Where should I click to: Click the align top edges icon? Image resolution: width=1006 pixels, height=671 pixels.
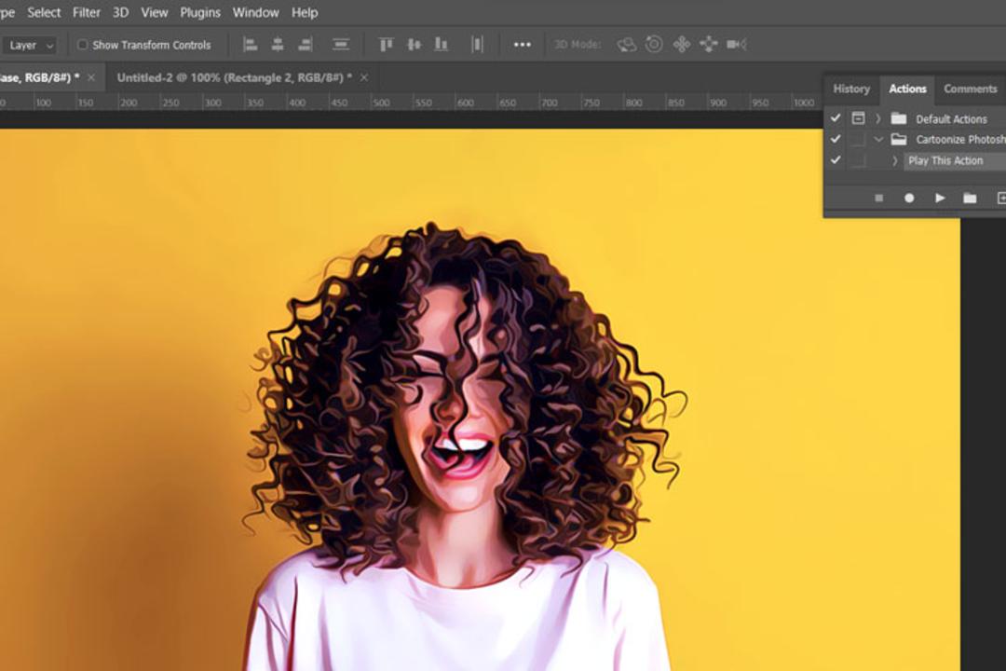(386, 45)
